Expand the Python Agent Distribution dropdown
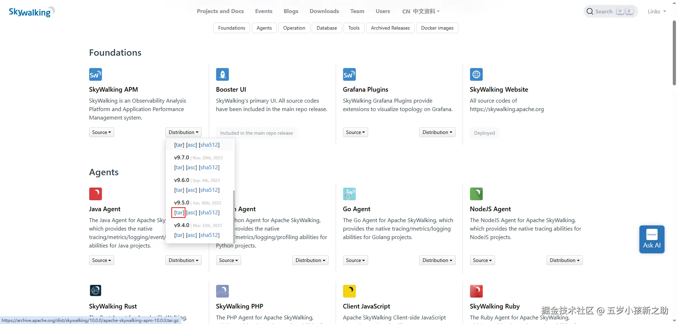677x324 pixels. (310, 260)
